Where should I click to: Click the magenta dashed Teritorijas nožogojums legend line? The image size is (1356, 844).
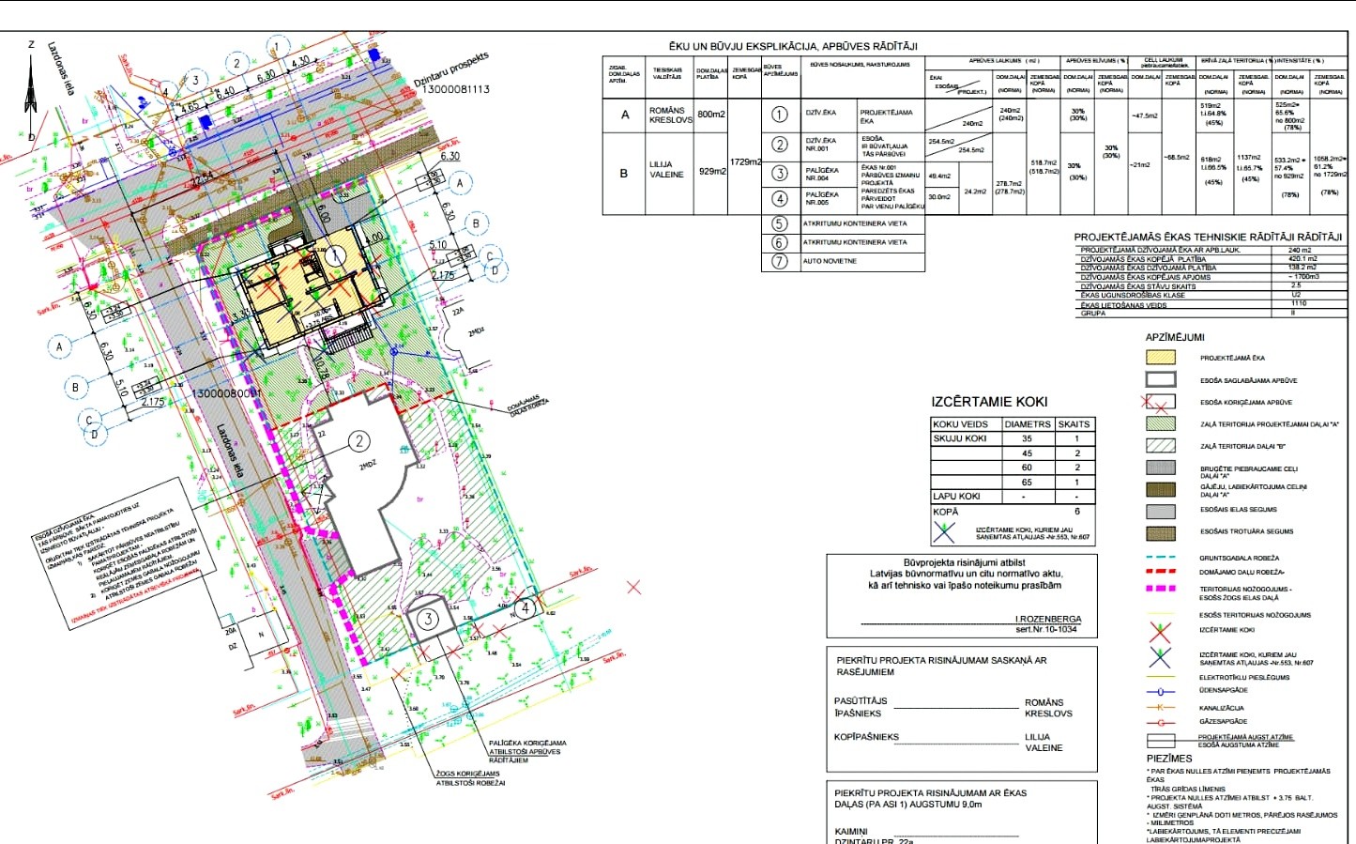point(1161,589)
